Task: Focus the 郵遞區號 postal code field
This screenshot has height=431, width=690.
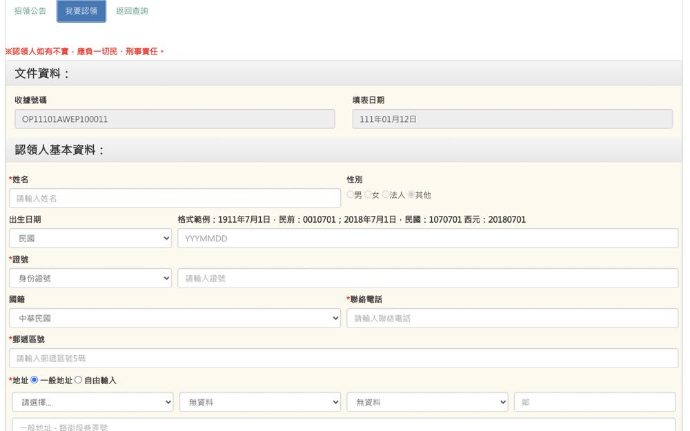Action: coord(344,359)
